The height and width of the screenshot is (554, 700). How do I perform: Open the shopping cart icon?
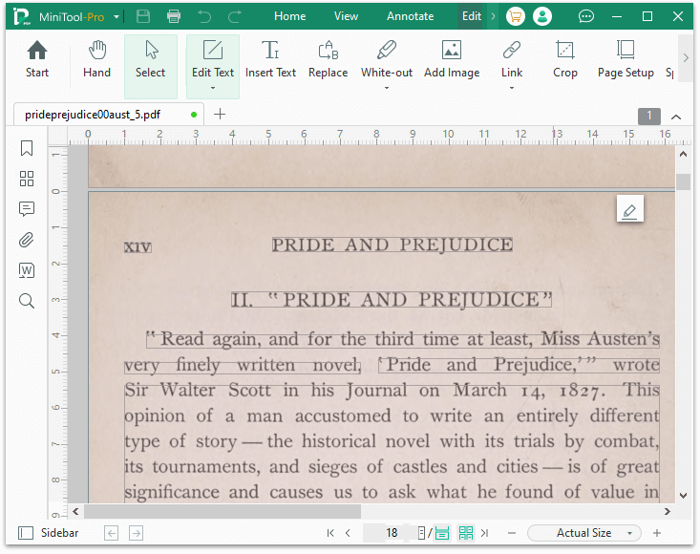coord(515,16)
